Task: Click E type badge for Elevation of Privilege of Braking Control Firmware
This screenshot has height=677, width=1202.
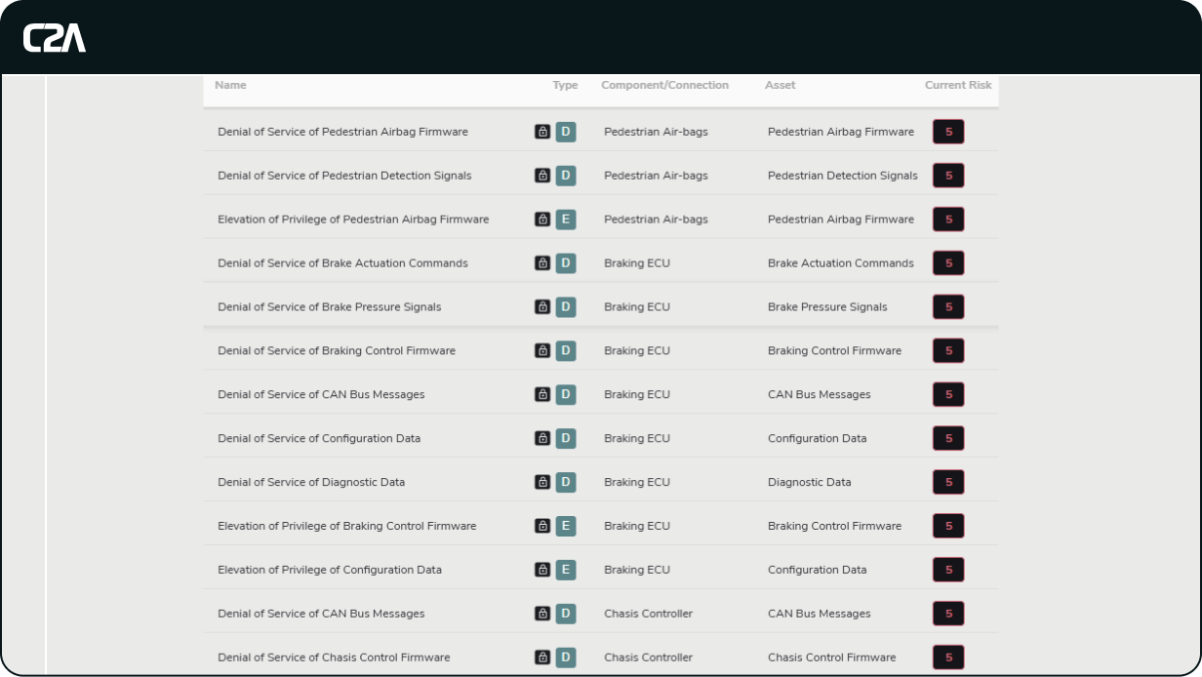Action: pos(566,526)
